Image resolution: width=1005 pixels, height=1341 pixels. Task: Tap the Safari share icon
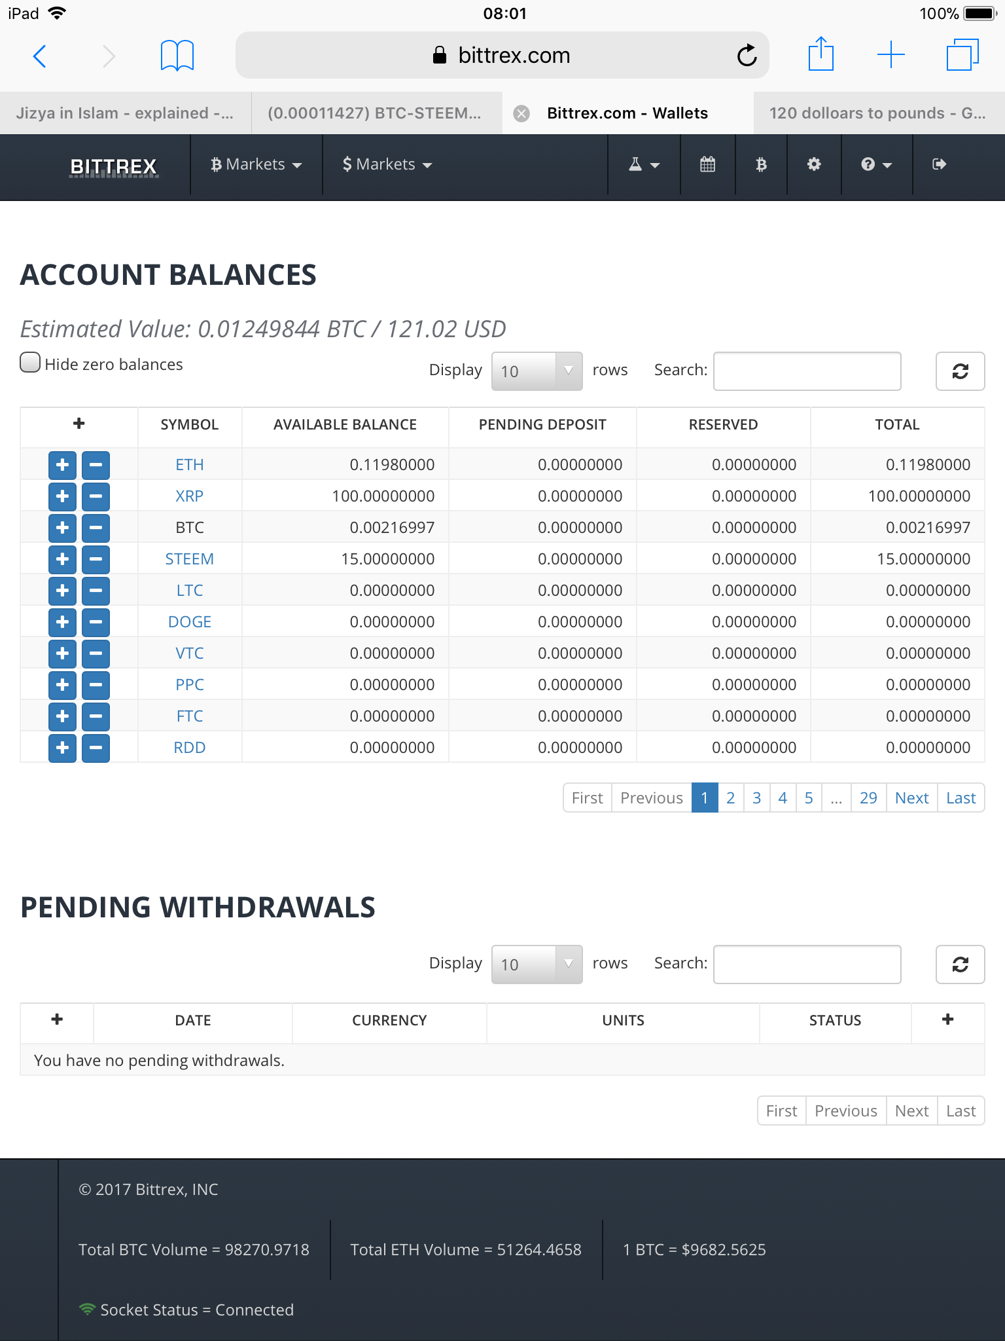click(820, 54)
